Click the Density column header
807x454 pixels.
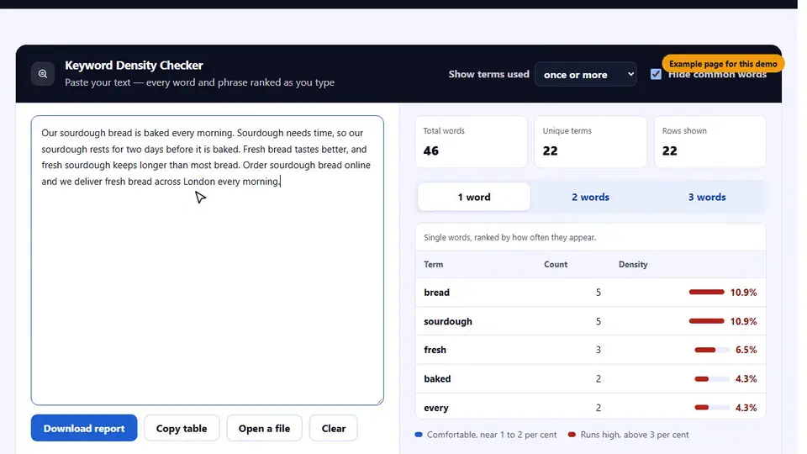click(x=633, y=264)
